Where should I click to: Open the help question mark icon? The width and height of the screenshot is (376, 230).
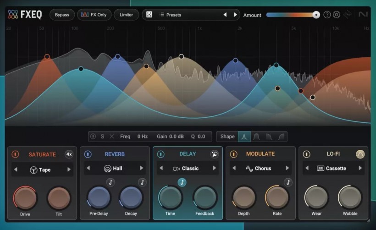pos(327,15)
